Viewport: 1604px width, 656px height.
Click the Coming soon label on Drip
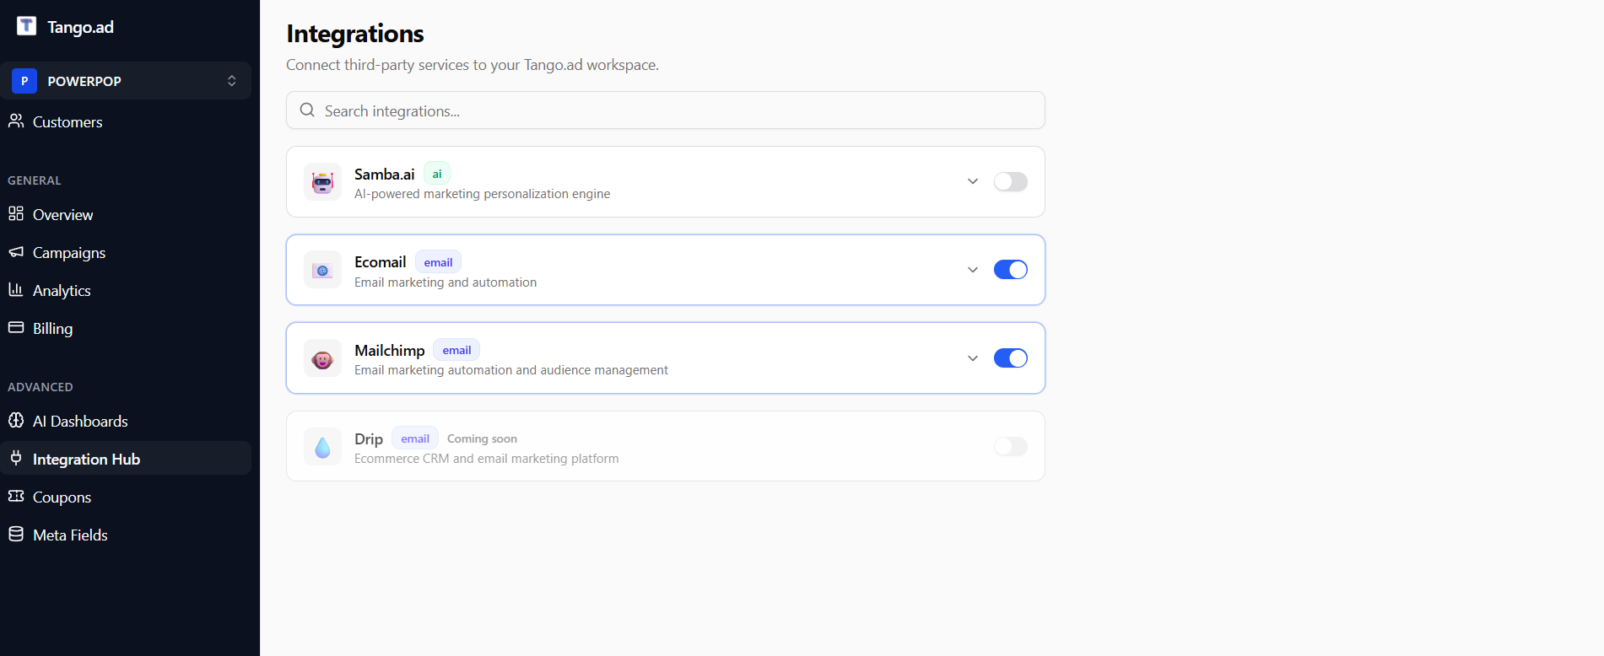482,438
